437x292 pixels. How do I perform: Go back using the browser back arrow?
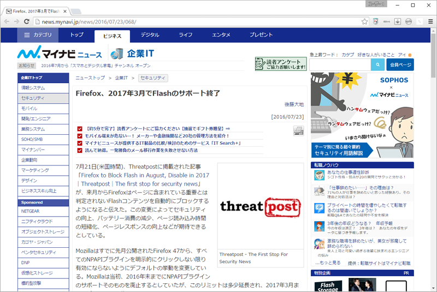point(7,21)
